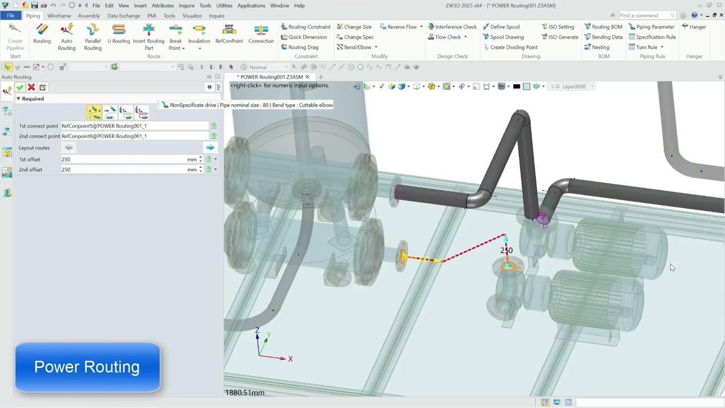Expand the Reverse Flow dropdown arrow
725x408 pixels.
click(421, 27)
